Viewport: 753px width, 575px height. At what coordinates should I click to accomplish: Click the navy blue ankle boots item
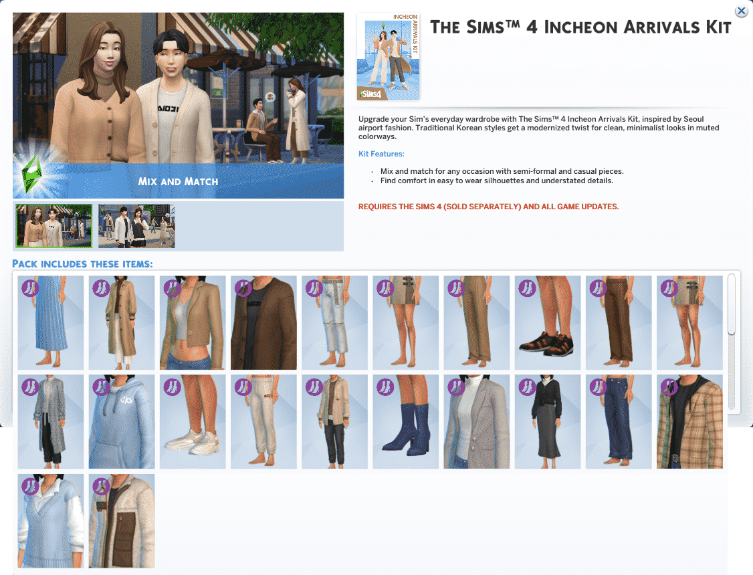[406, 421]
